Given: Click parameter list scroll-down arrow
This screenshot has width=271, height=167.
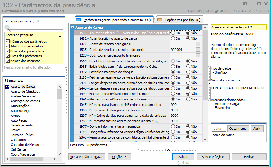Looking at the screenshot, I should (205, 139).
